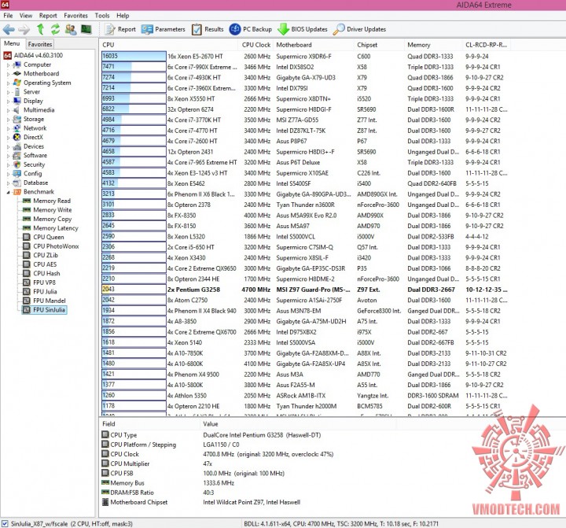566x528 pixels.
Task: Switch to the Favorites tab
Action: coord(40,44)
